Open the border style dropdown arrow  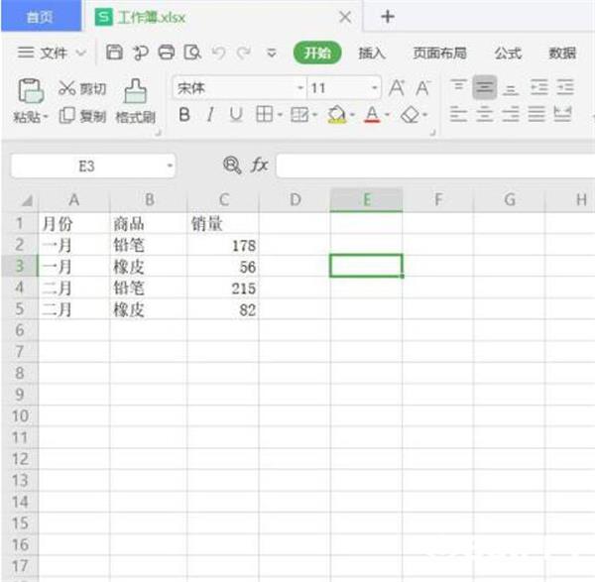click(x=280, y=114)
